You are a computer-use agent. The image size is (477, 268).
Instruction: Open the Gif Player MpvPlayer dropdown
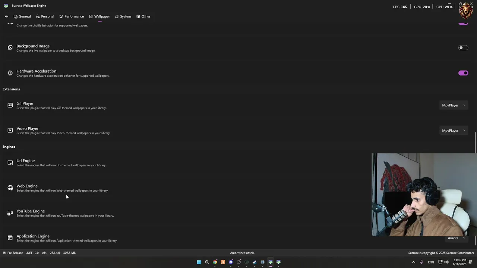pyautogui.click(x=454, y=105)
